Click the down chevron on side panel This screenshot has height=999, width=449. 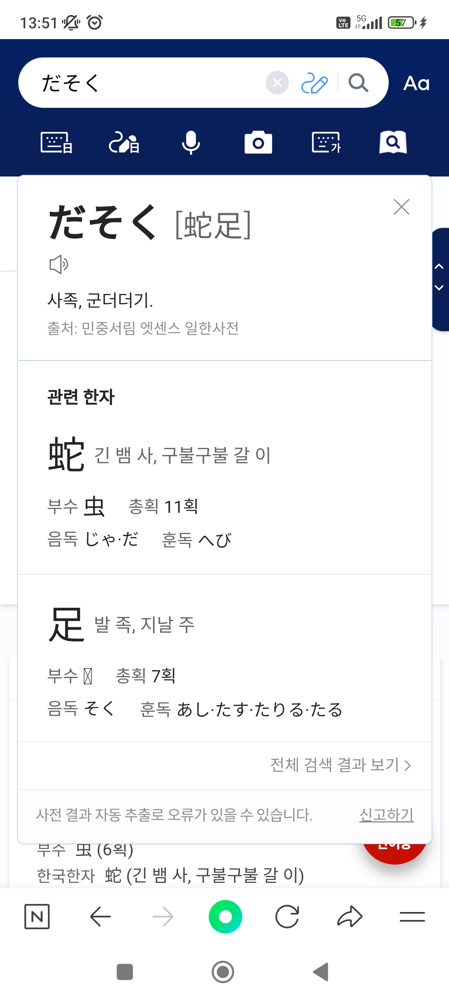coord(439,288)
